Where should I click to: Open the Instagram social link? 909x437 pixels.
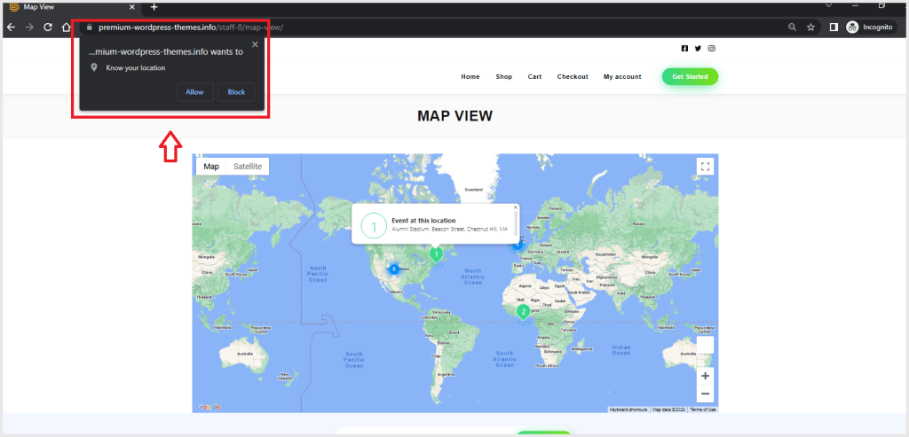click(x=711, y=49)
